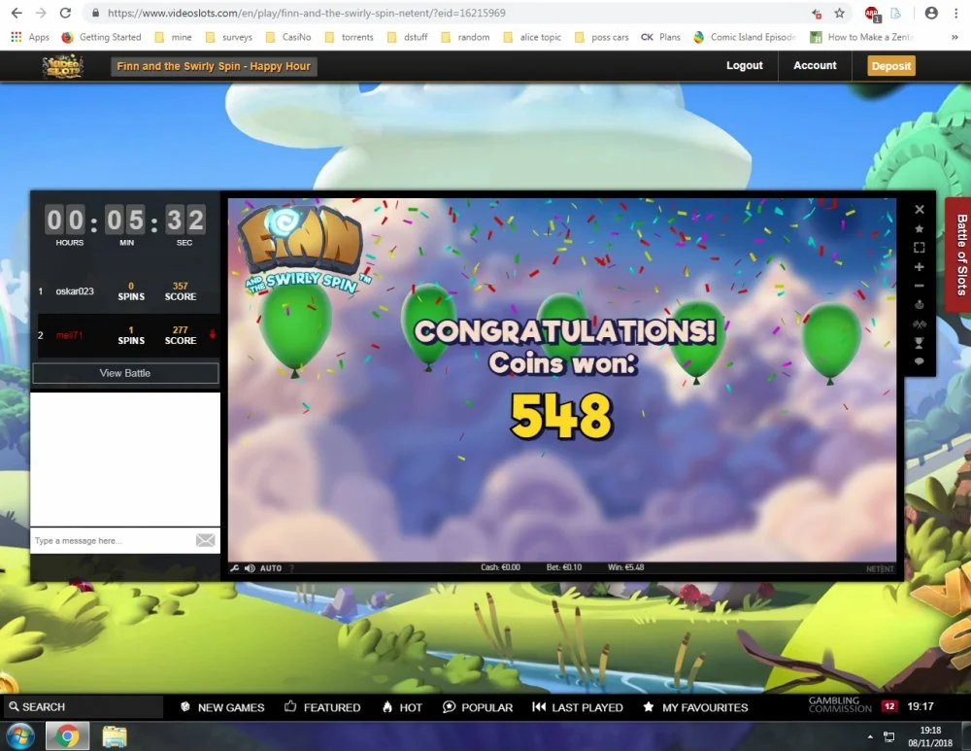This screenshot has height=751, width=971.
Task: Focus the 'Type a message here' field
Action: tap(113, 540)
